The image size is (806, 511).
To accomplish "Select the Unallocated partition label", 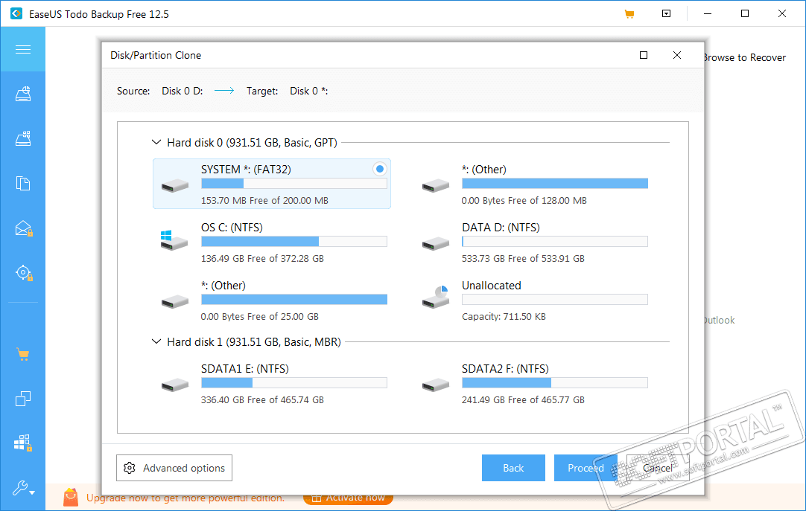I will click(492, 286).
